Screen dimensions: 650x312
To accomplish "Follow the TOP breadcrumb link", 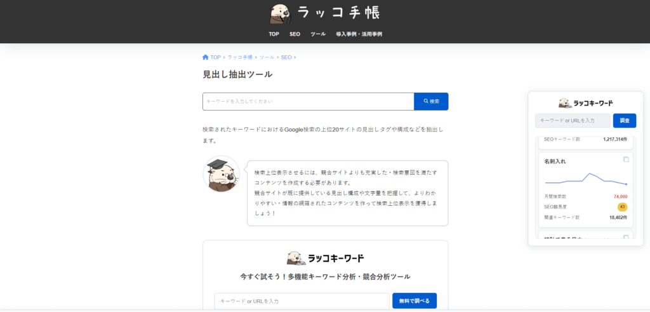I will tap(215, 57).
